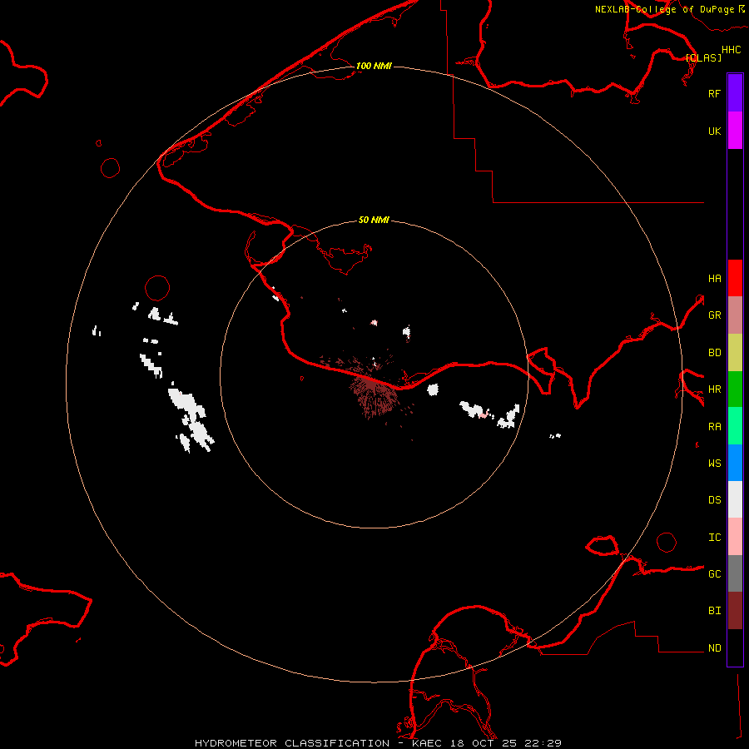Click the GC gray legend swatch
The height and width of the screenshot is (749, 749).
[735, 573]
